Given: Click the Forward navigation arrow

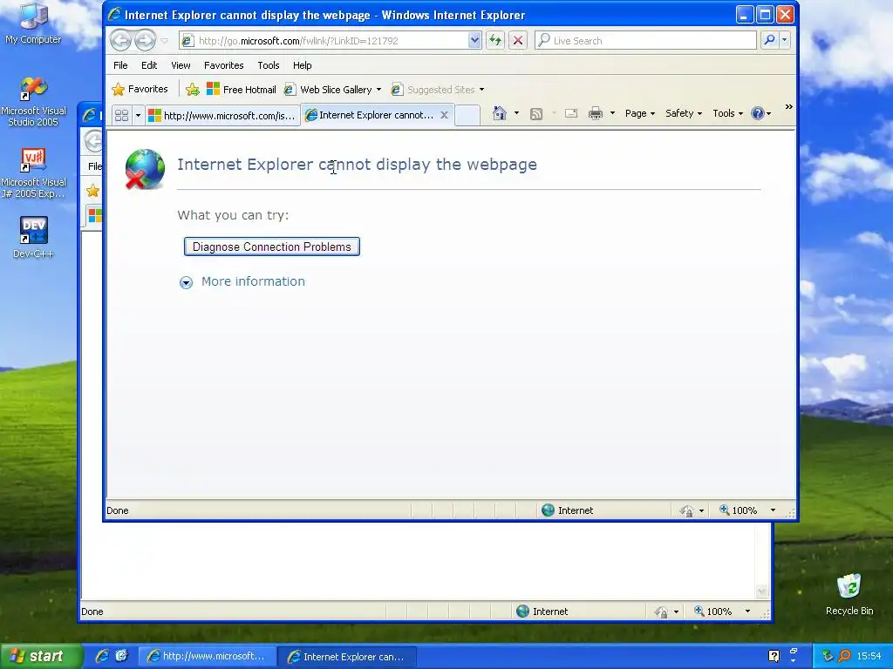Looking at the screenshot, I should pos(146,40).
